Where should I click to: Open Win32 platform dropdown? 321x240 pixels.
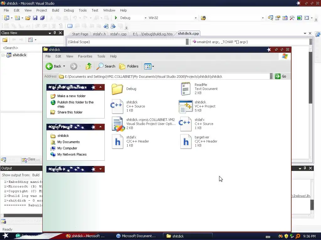coord(196,18)
